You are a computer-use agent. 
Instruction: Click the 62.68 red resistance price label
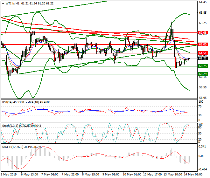(x=203, y=33)
